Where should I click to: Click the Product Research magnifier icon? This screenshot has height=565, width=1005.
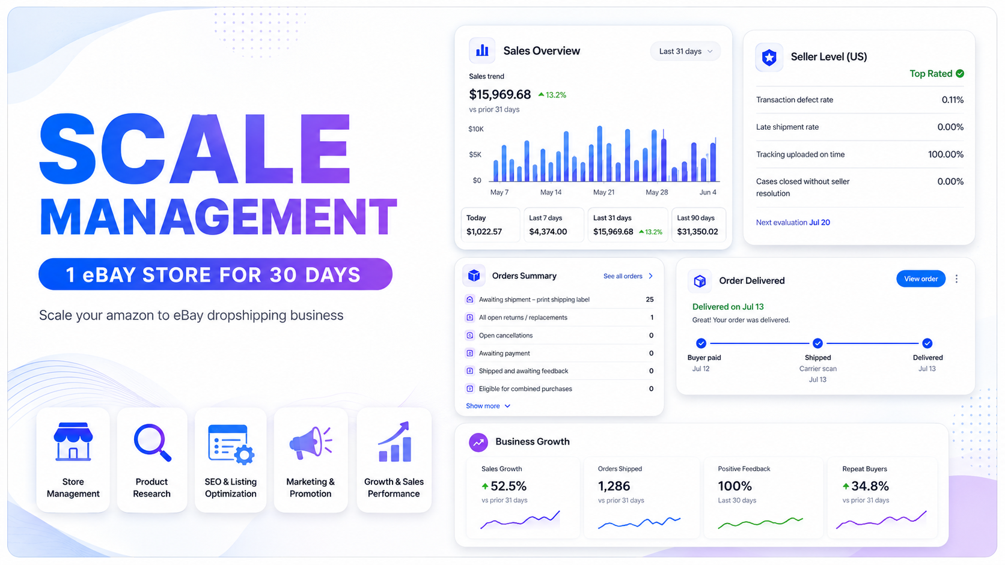click(152, 443)
